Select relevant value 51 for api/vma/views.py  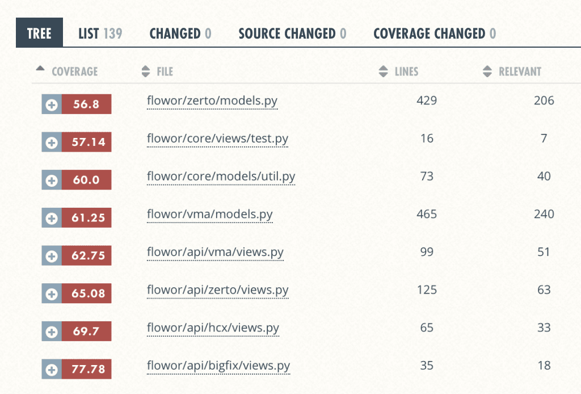coord(544,252)
